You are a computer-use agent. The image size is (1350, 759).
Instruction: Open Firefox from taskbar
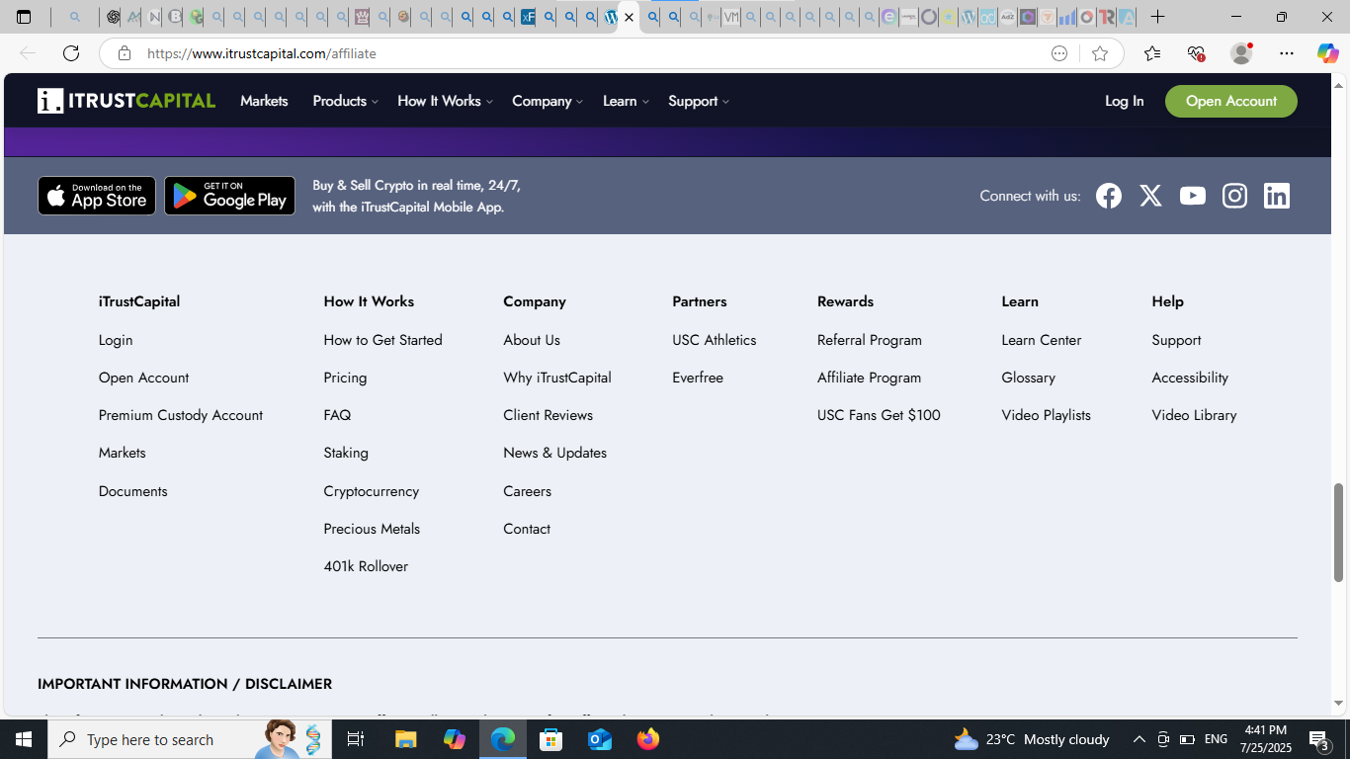tap(648, 739)
